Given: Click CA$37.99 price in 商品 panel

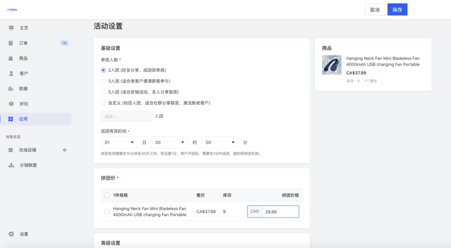Looking at the screenshot, I should point(356,73).
